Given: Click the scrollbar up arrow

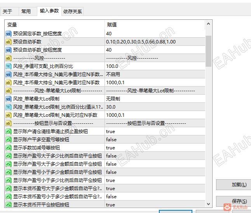Looking at the screenshot, I should 208,24.
